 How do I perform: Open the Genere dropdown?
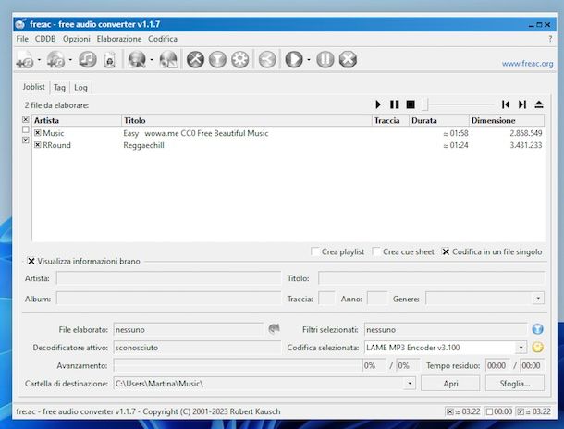(x=538, y=299)
